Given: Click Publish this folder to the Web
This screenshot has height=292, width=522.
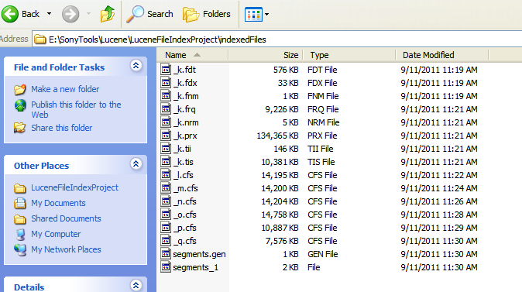Looking at the screenshot, I should [76, 109].
